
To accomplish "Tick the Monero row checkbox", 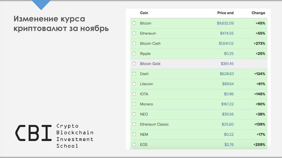I will tap(134, 104).
